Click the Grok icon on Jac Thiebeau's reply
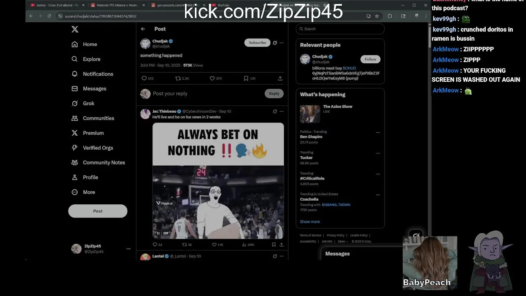526x296 pixels. coord(275,111)
